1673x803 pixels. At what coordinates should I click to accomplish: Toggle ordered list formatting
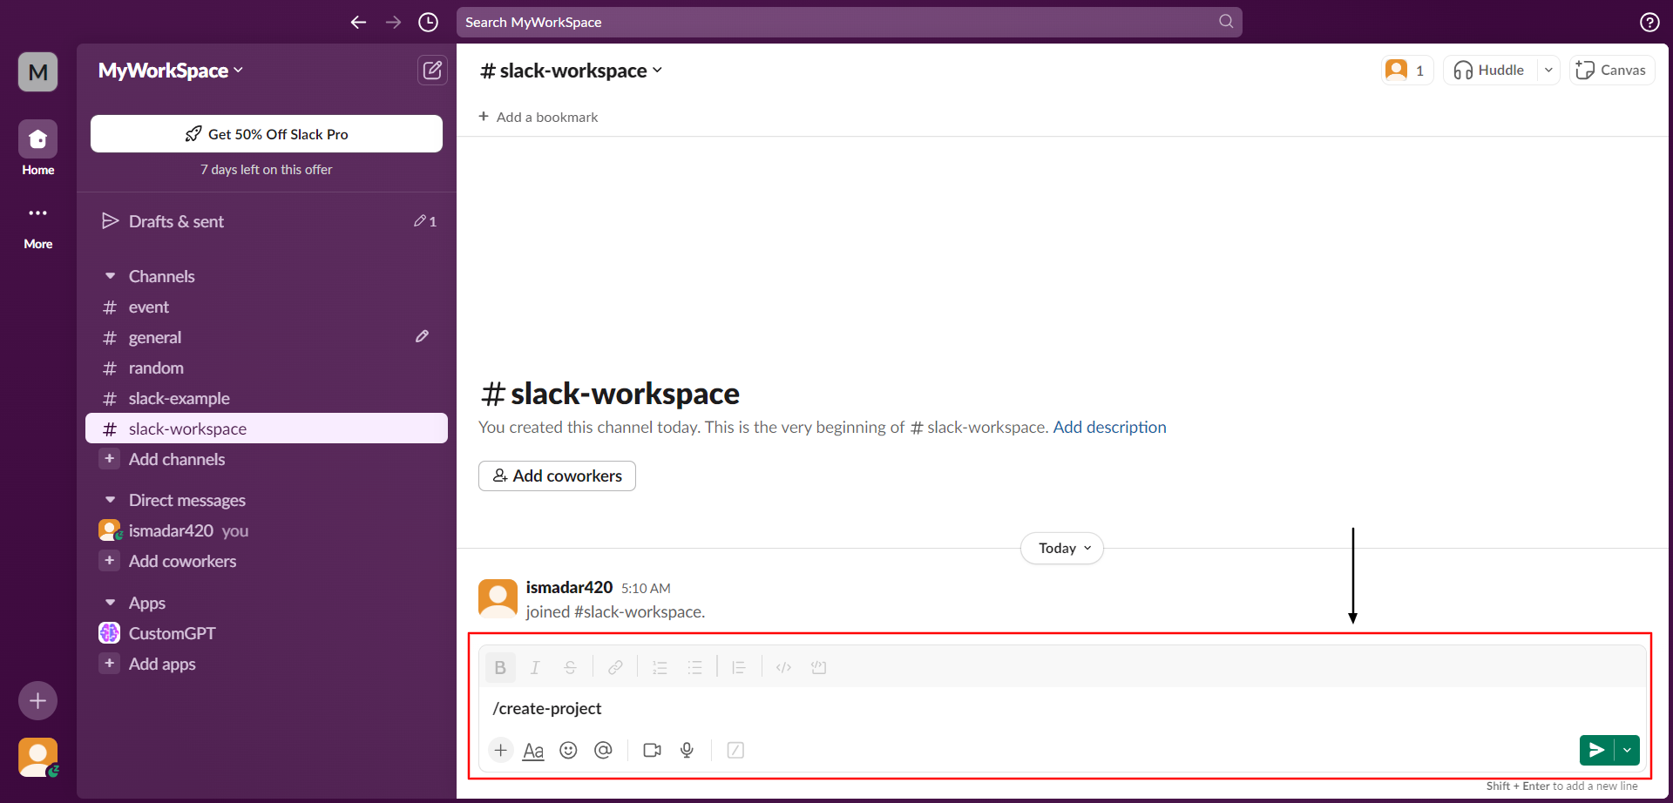click(660, 667)
